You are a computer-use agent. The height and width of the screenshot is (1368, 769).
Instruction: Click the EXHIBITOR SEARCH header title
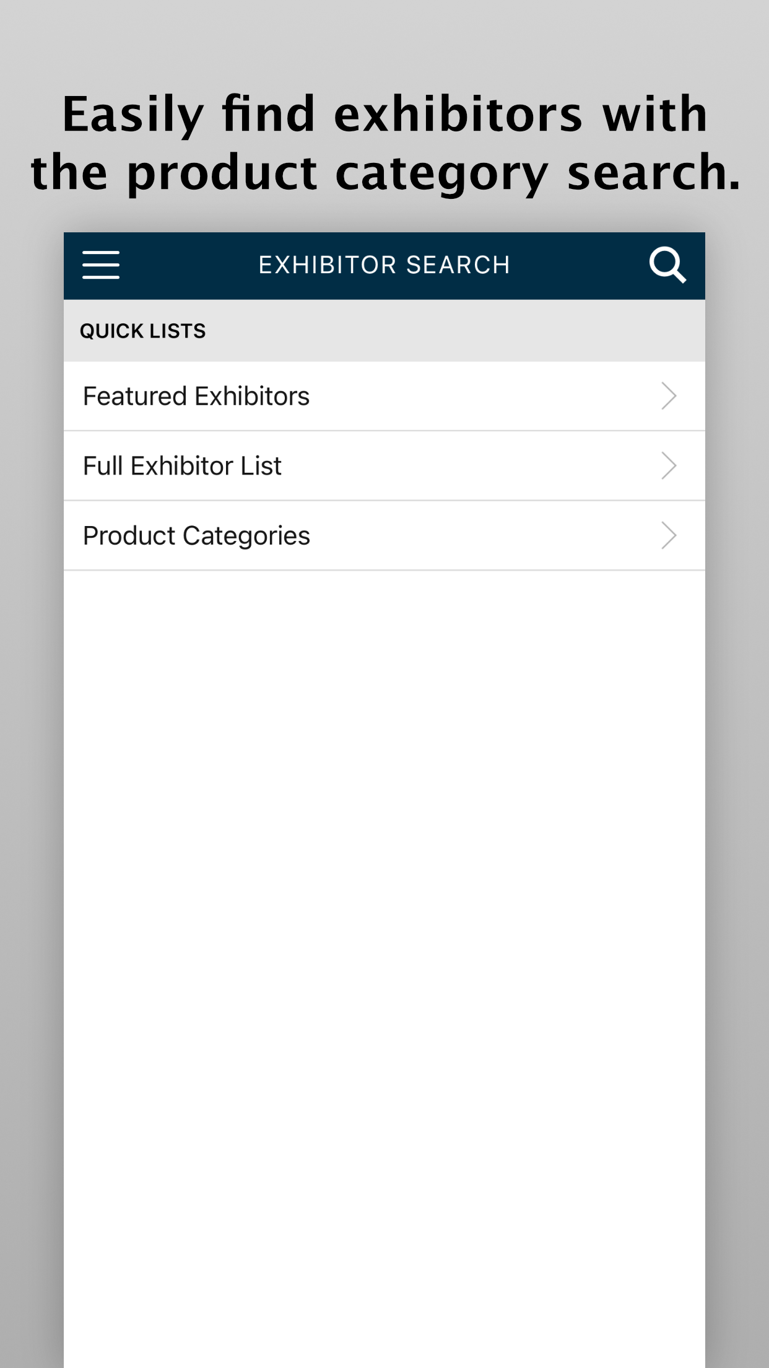pyautogui.click(x=384, y=265)
